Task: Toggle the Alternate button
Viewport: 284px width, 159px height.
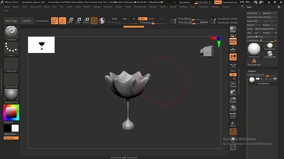Action: click(x=11, y=138)
